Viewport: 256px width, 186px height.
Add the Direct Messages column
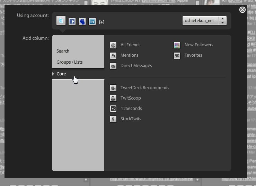136,66
